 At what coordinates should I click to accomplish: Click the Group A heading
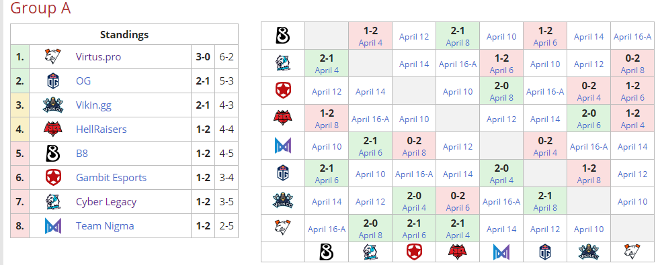coord(40,8)
